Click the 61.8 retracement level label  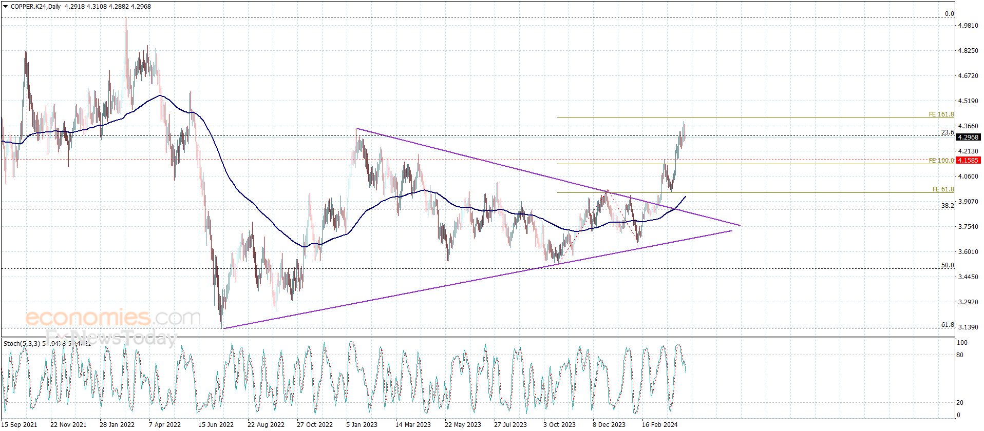point(947,325)
